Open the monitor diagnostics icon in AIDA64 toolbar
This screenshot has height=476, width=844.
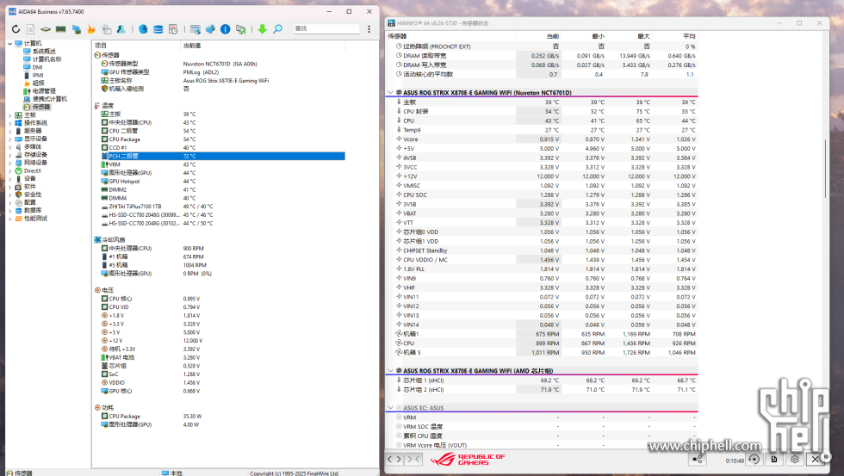tap(76, 29)
